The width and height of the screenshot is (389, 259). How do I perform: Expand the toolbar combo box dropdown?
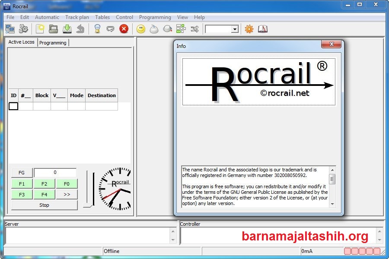coord(235,29)
